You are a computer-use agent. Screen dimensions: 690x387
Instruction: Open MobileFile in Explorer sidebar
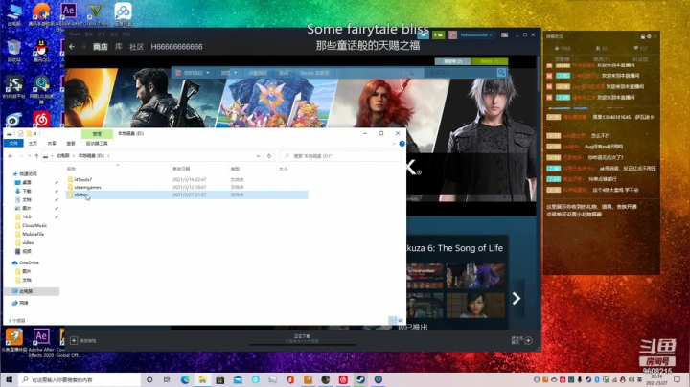[33, 234]
